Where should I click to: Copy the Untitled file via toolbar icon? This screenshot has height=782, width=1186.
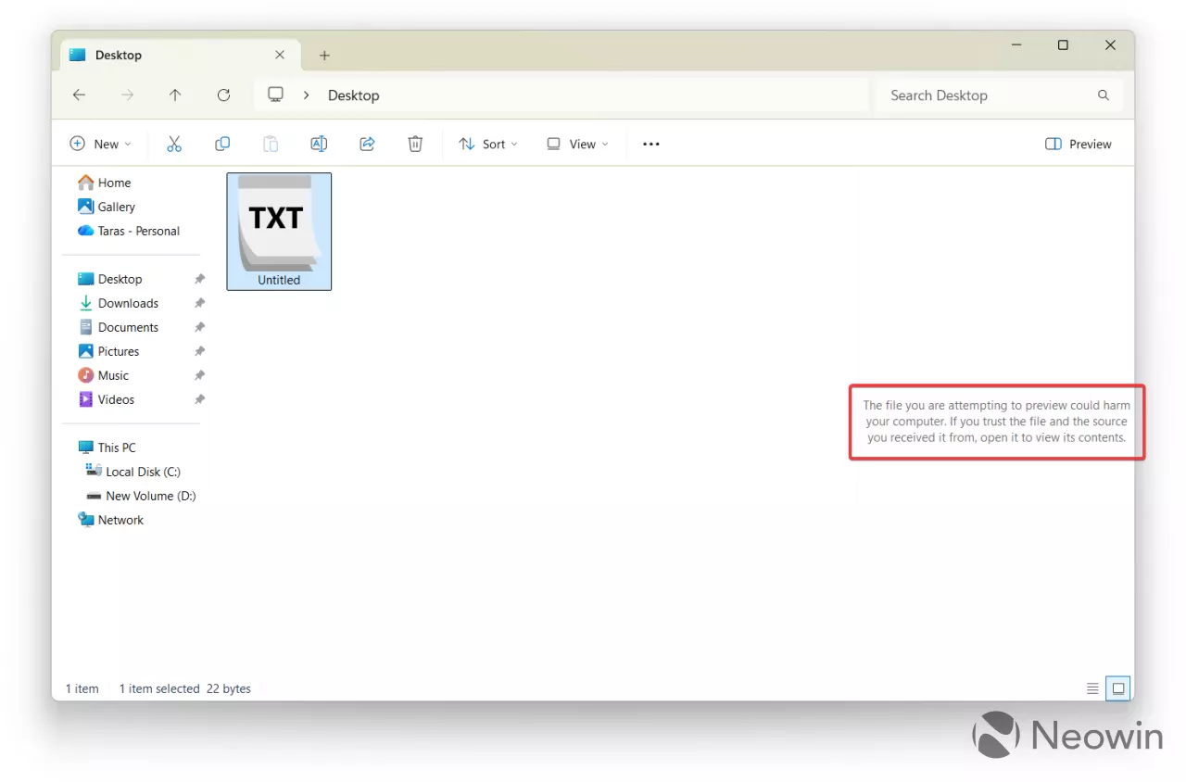(x=222, y=144)
